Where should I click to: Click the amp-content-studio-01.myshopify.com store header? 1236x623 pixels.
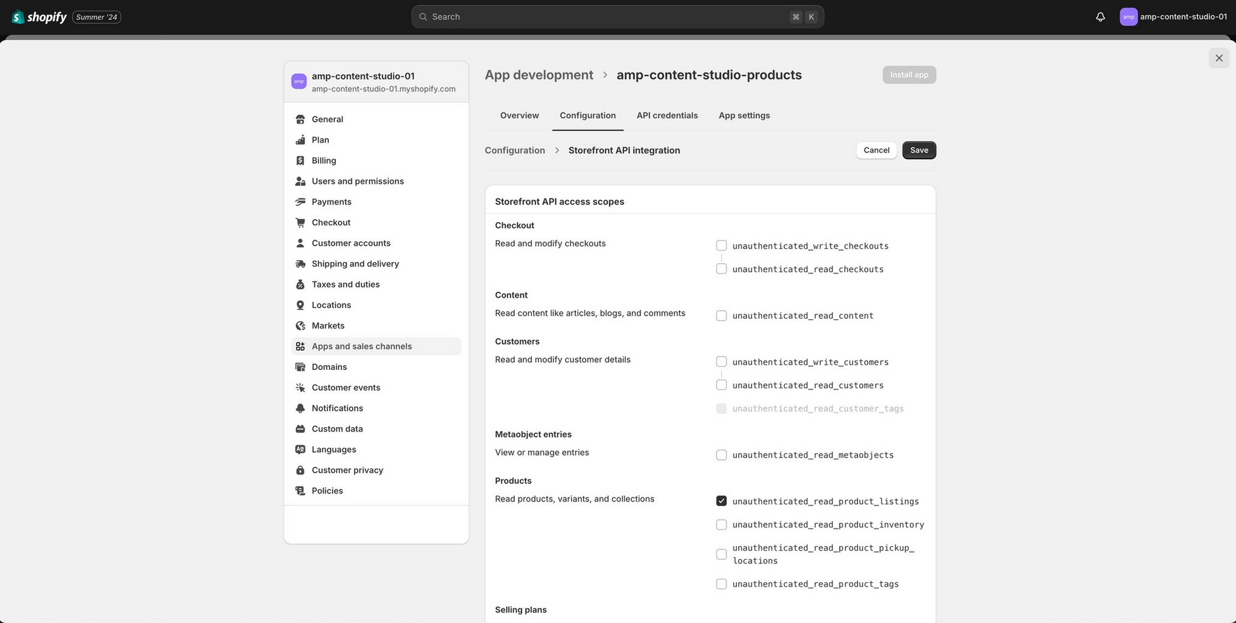coord(376,81)
